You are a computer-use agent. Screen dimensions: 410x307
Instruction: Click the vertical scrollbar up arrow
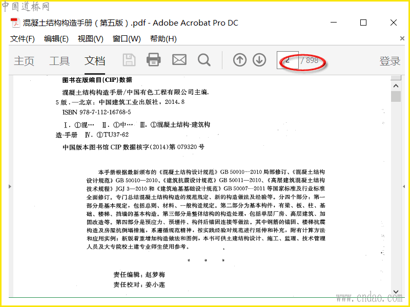pos(396,85)
